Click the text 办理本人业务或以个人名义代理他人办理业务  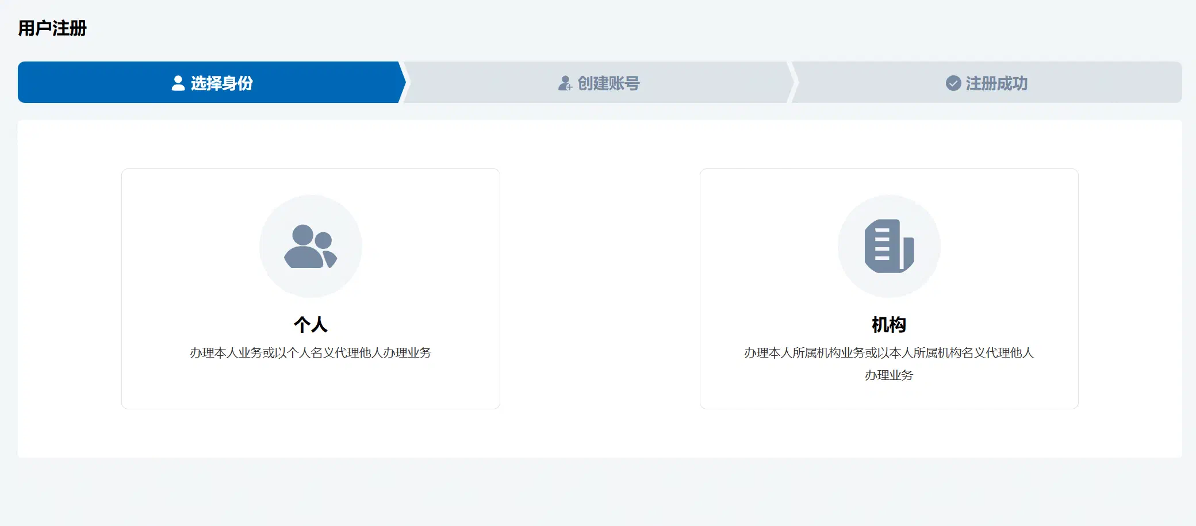[x=310, y=353]
